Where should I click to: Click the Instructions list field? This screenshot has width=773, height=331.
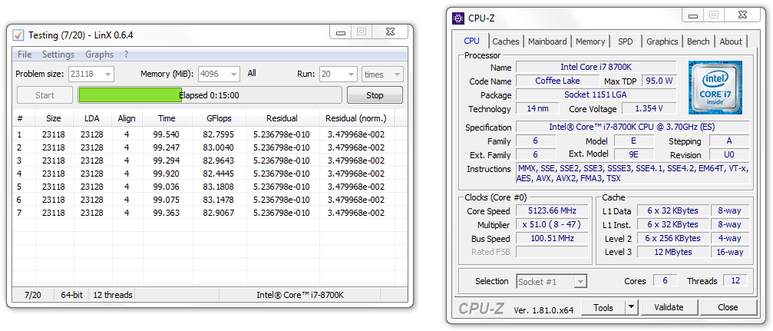(x=633, y=173)
